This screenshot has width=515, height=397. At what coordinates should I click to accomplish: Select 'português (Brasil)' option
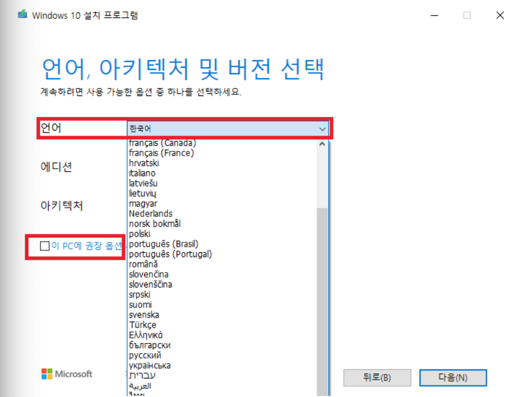click(x=222, y=244)
